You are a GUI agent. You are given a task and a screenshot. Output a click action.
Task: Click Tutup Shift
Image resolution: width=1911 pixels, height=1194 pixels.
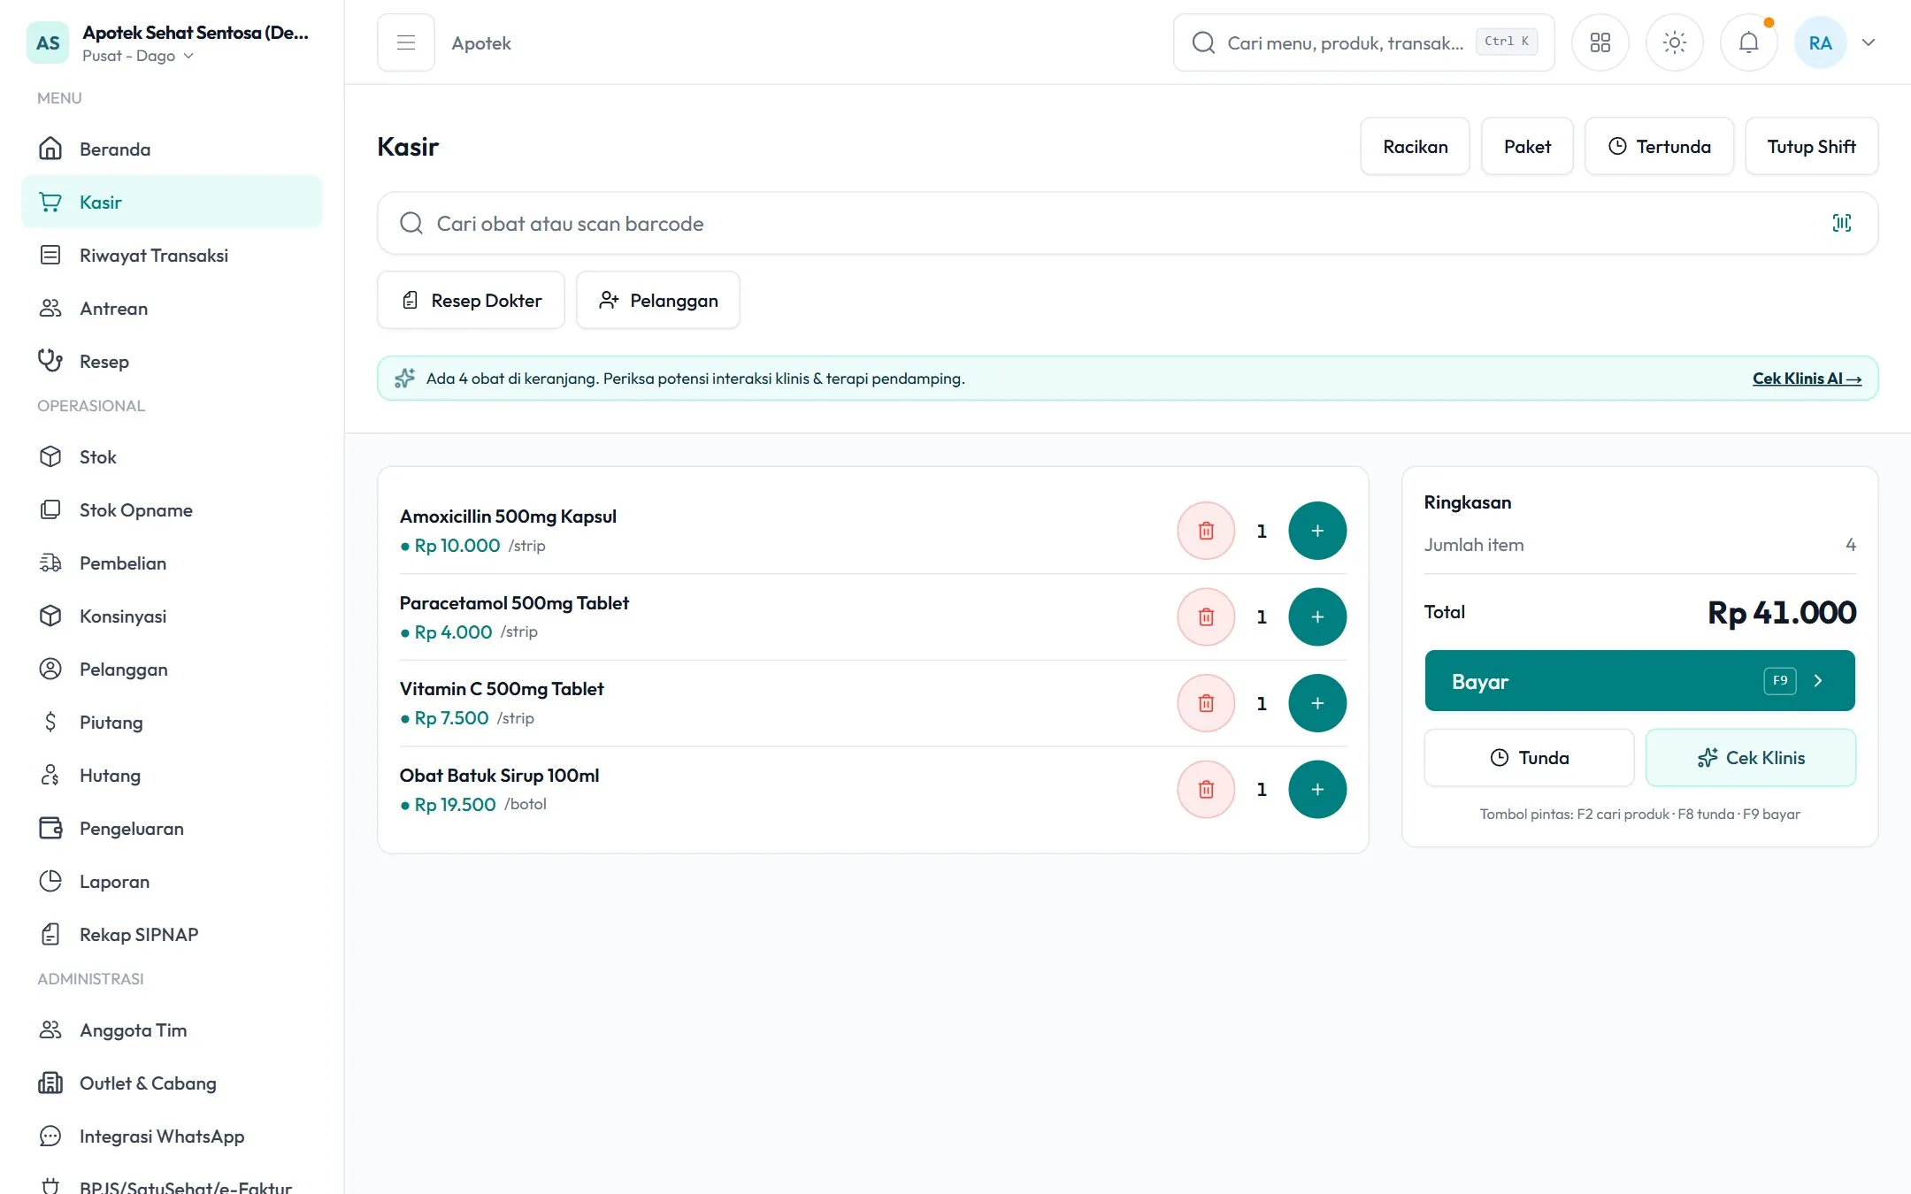tap(1811, 146)
